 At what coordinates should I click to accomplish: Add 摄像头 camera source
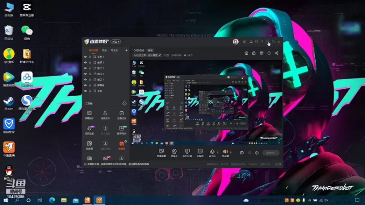coord(174,153)
